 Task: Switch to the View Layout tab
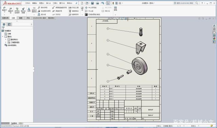[x=5, y=18]
